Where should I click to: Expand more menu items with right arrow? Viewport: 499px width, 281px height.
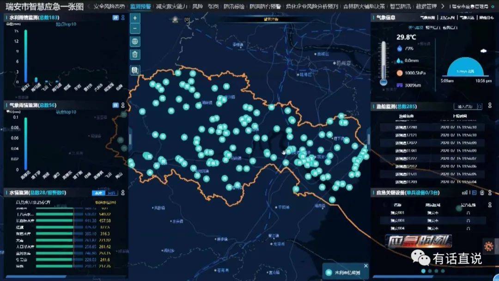[x=443, y=6]
